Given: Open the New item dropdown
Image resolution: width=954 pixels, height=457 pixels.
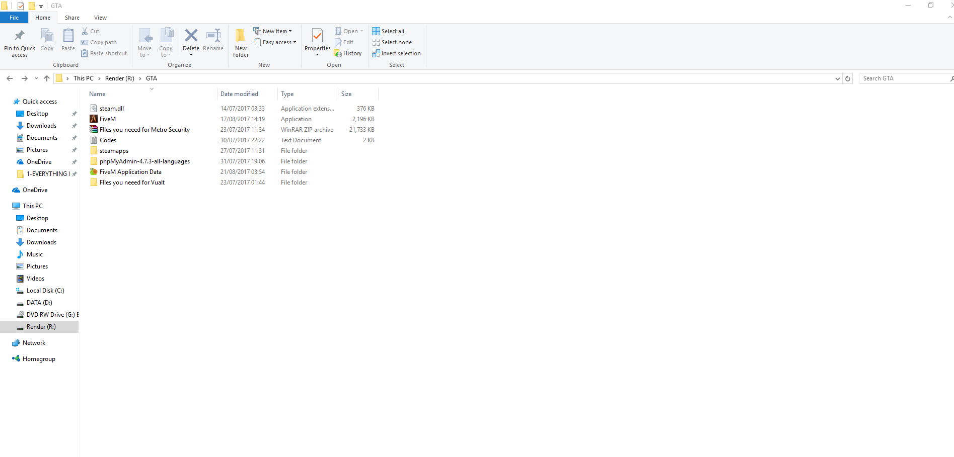Looking at the screenshot, I should (272, 31).
